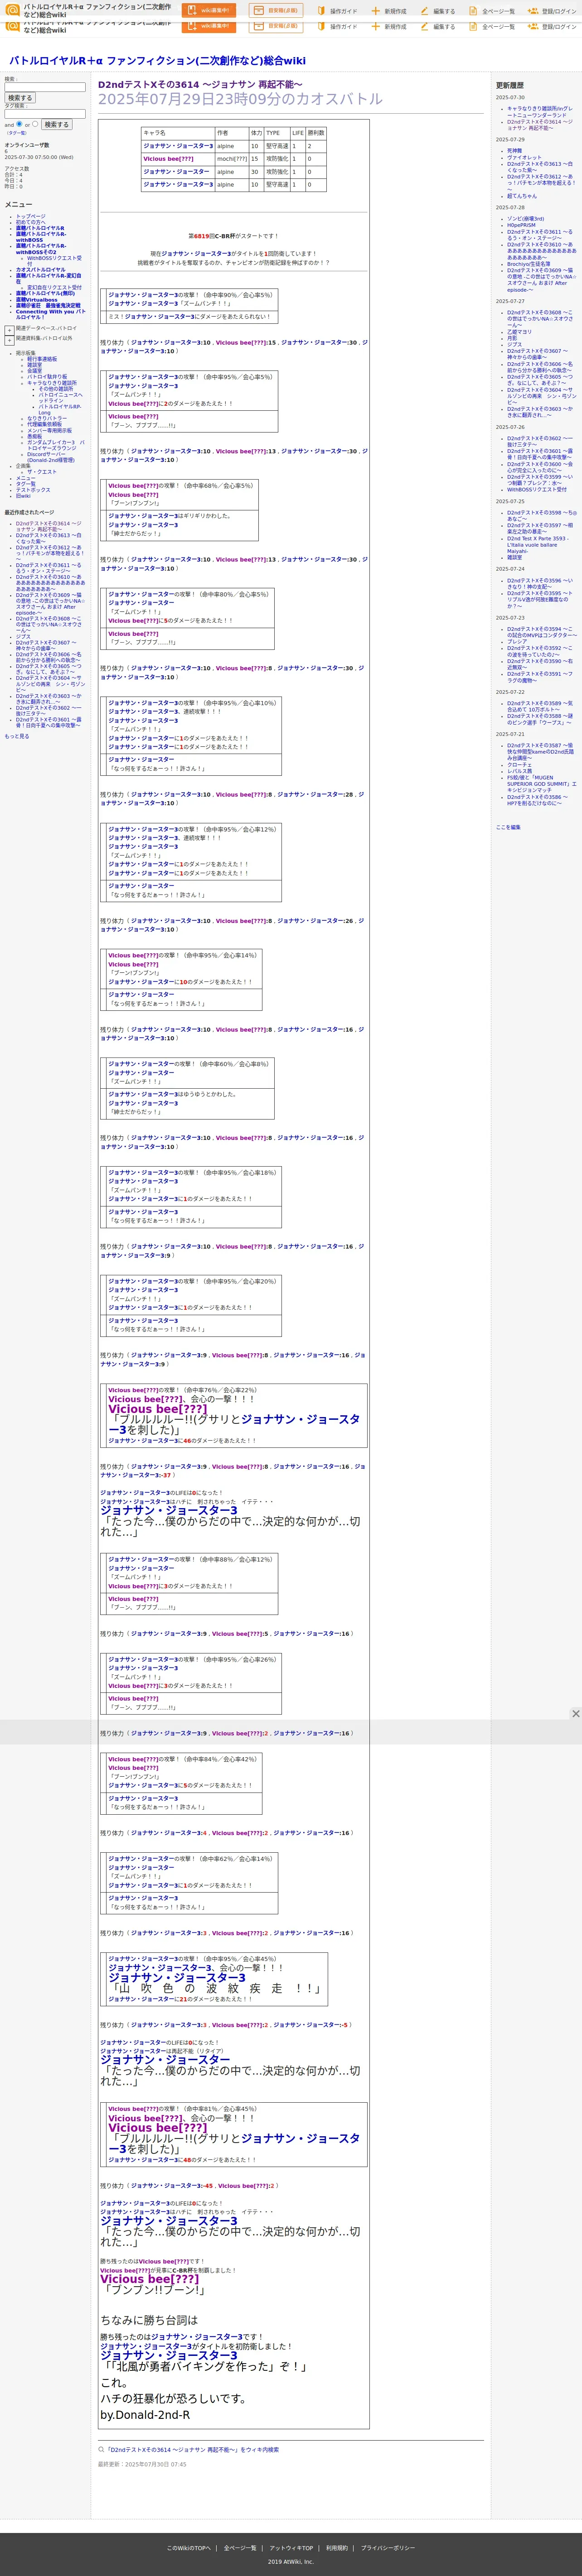Focus the タグ検索 input field

click(45, 114)
